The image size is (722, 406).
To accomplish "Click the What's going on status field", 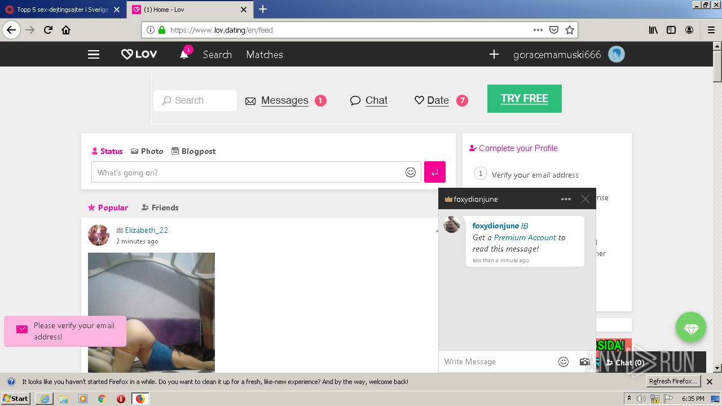I will (x=256, y=172).
